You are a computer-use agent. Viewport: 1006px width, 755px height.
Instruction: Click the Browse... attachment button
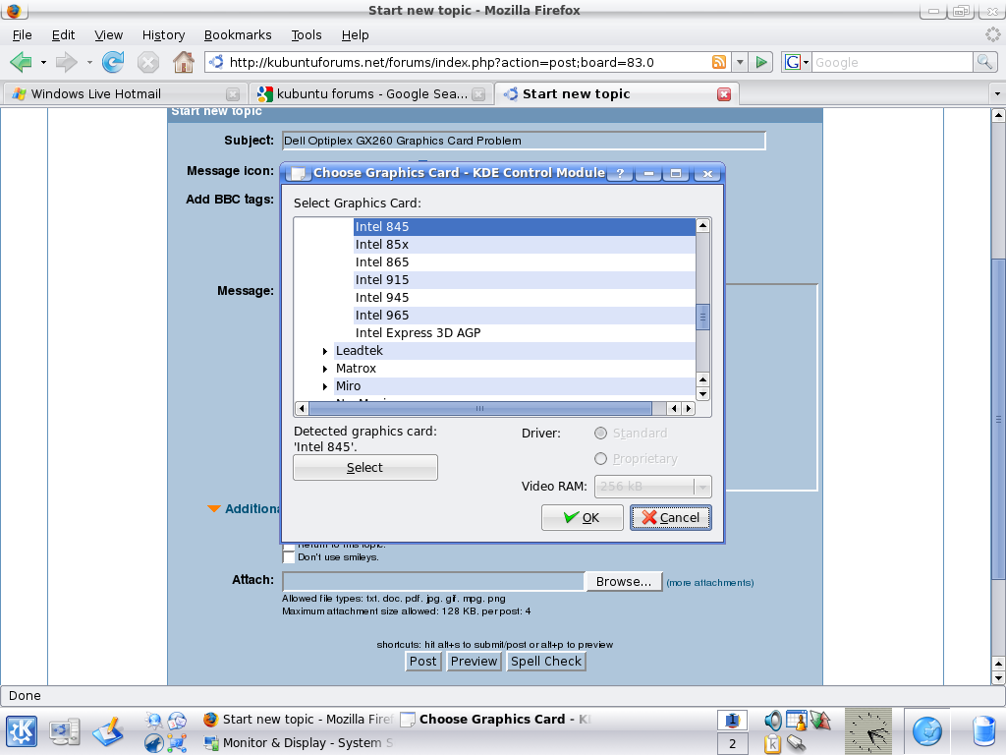[x=624, y=582]
